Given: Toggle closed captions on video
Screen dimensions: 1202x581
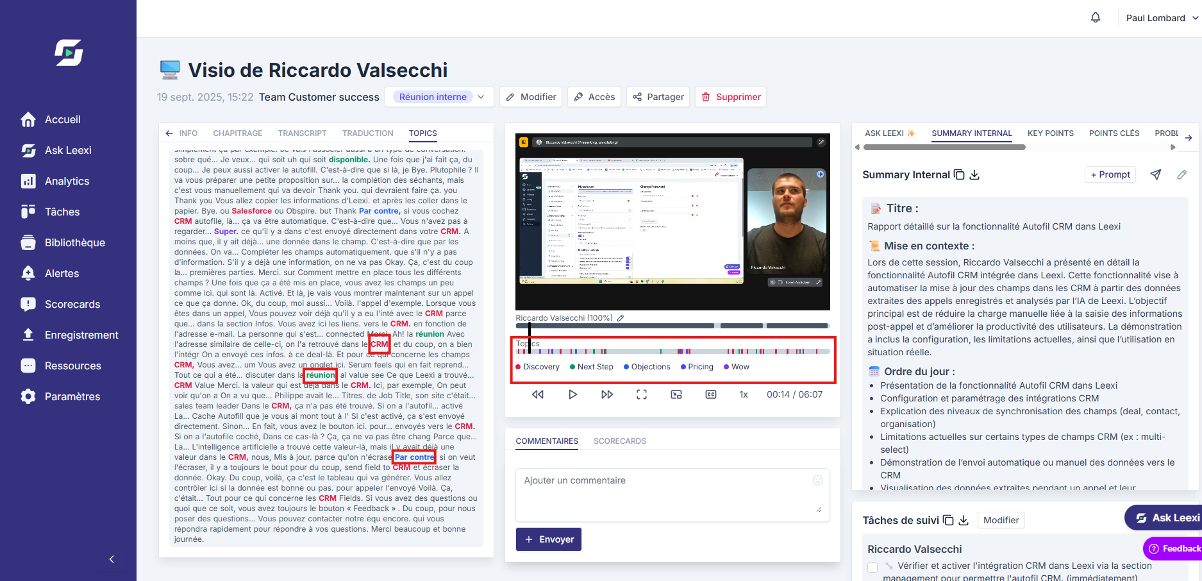Looking at the screenshot, I should (x=711, y=394).
